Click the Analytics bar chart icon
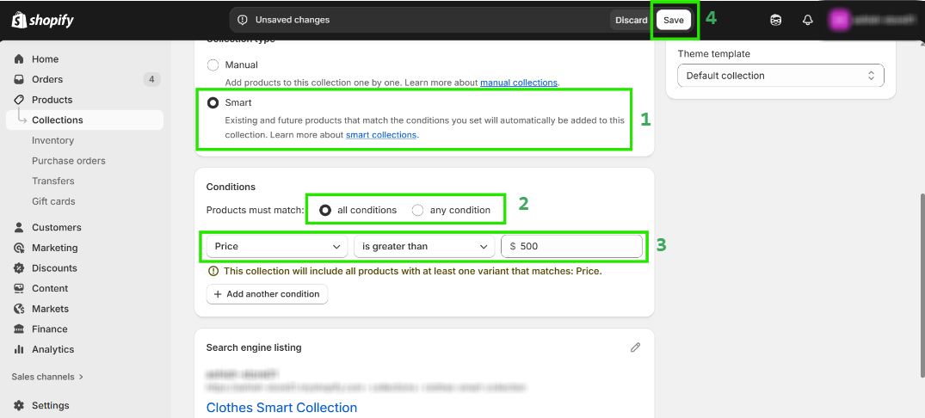 pos(19,349)
